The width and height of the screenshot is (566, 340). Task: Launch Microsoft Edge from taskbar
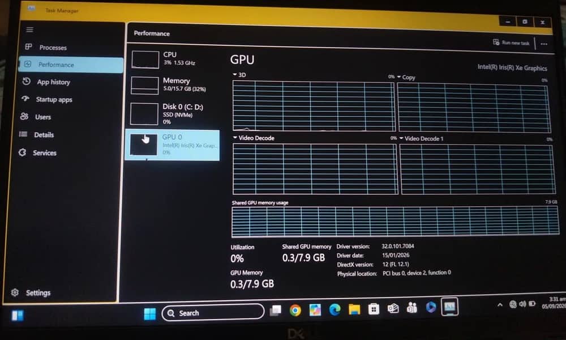(335, 309)
